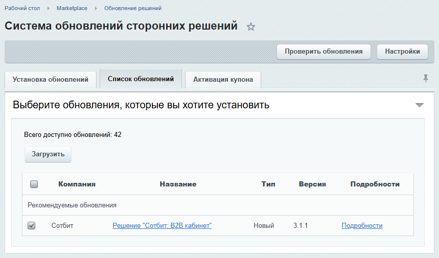Go to Рабочий стол breadcrumb
The width and height of the screenshot is (439, 258).
[22, 8]
